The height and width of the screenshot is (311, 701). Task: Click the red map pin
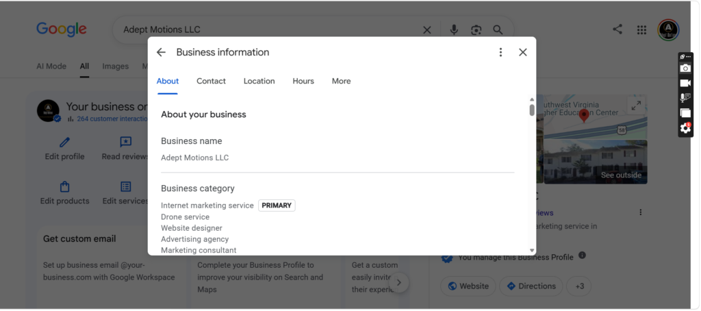584,116
